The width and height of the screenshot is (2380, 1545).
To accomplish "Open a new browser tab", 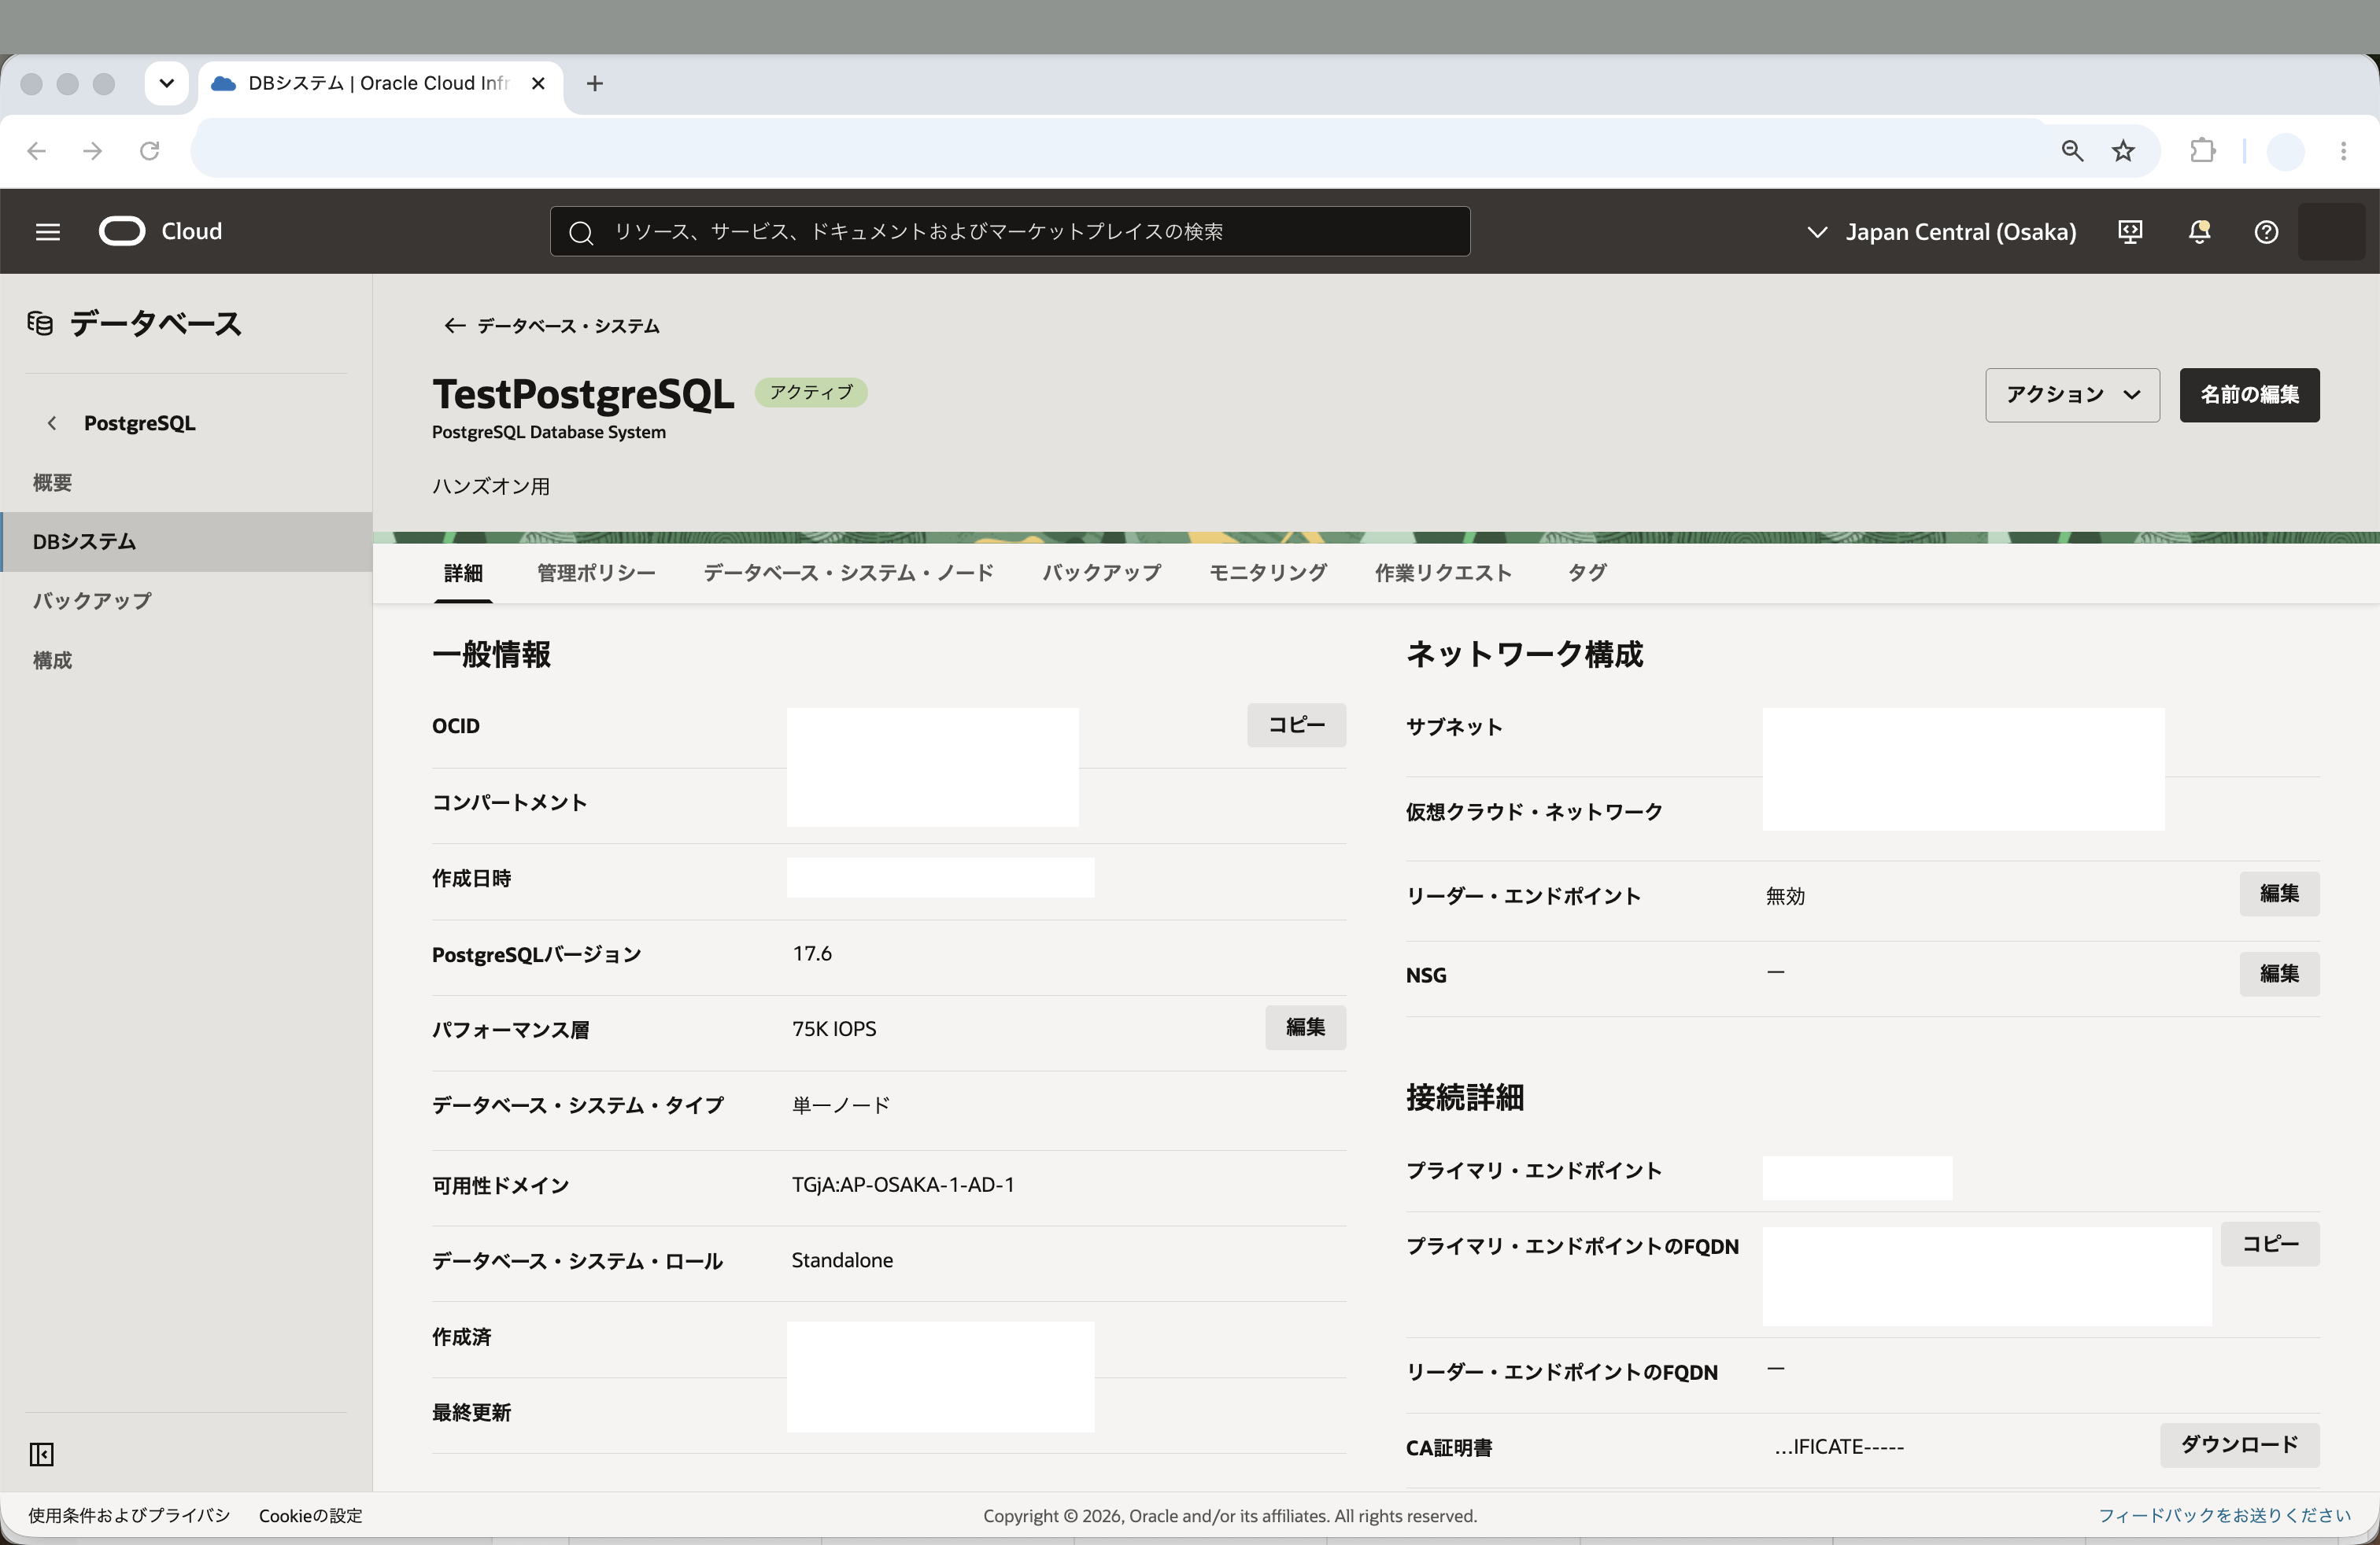I will [595, 84].
